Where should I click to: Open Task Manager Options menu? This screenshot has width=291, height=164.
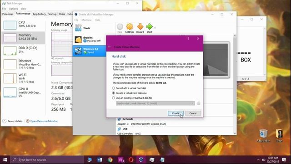click(x=13, y=9)
